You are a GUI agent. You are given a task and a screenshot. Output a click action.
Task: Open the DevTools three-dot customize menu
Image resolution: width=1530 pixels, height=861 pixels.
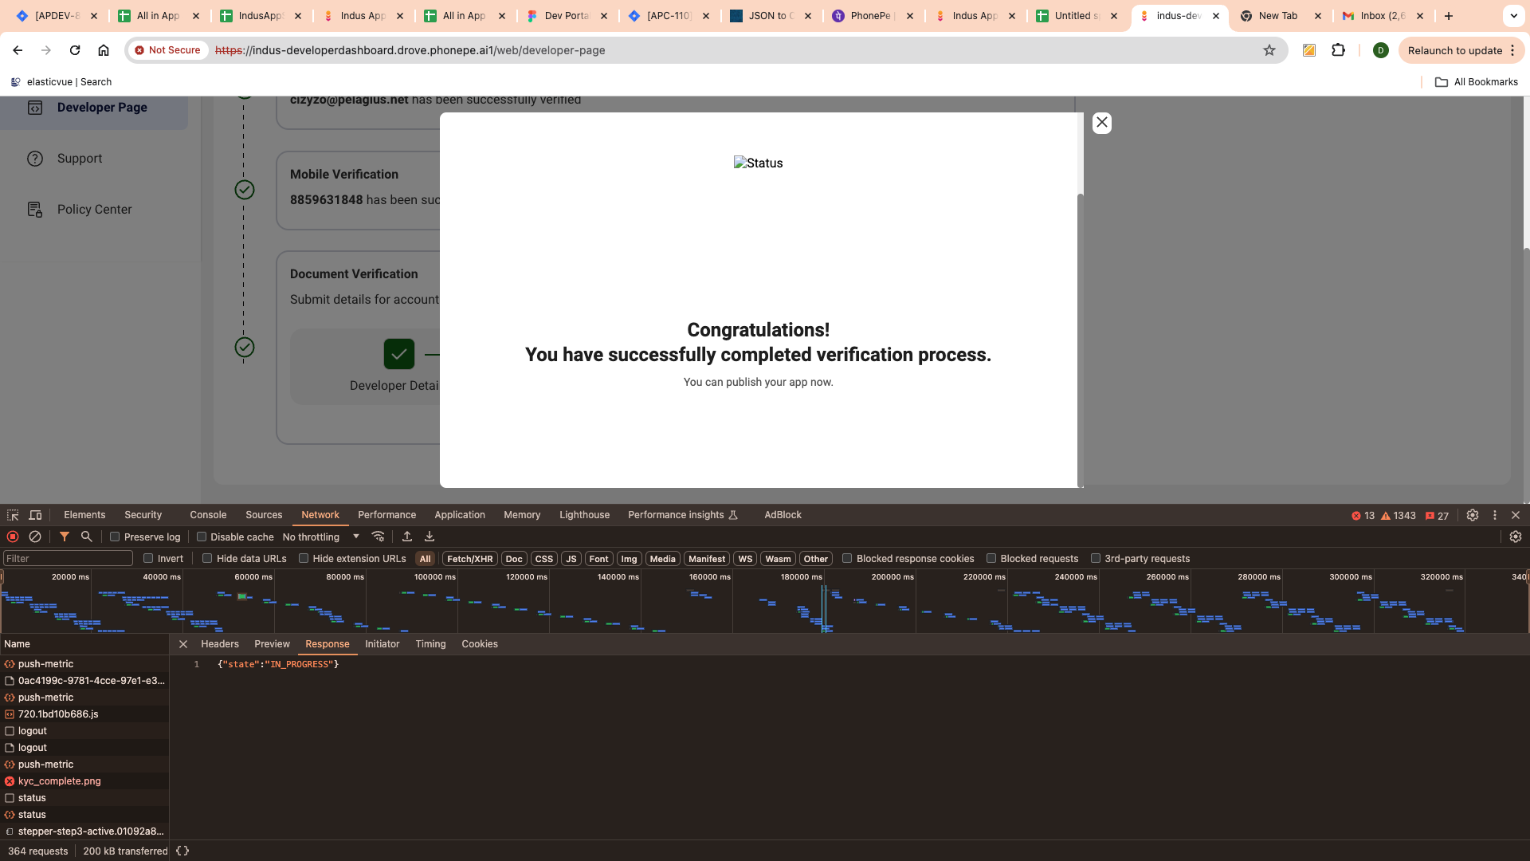[x=1495, y=515]
